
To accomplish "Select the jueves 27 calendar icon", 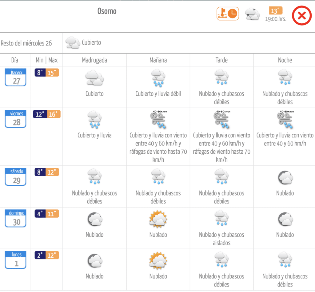I will [15, 77].
